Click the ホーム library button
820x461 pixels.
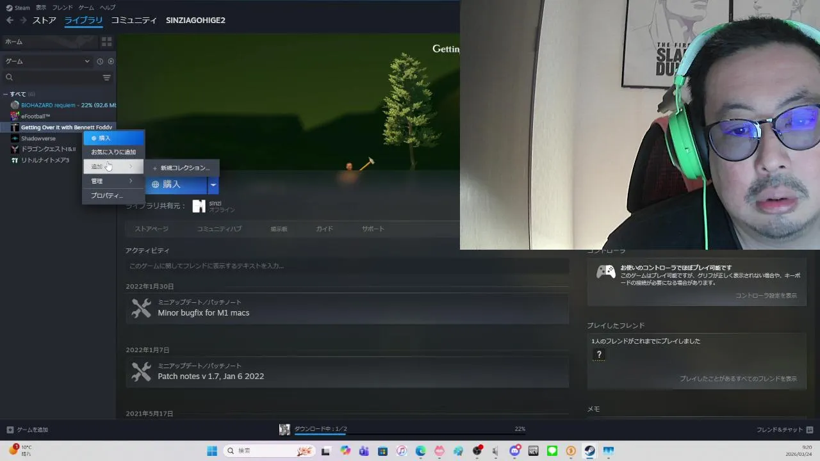click(x=49, y=42)
